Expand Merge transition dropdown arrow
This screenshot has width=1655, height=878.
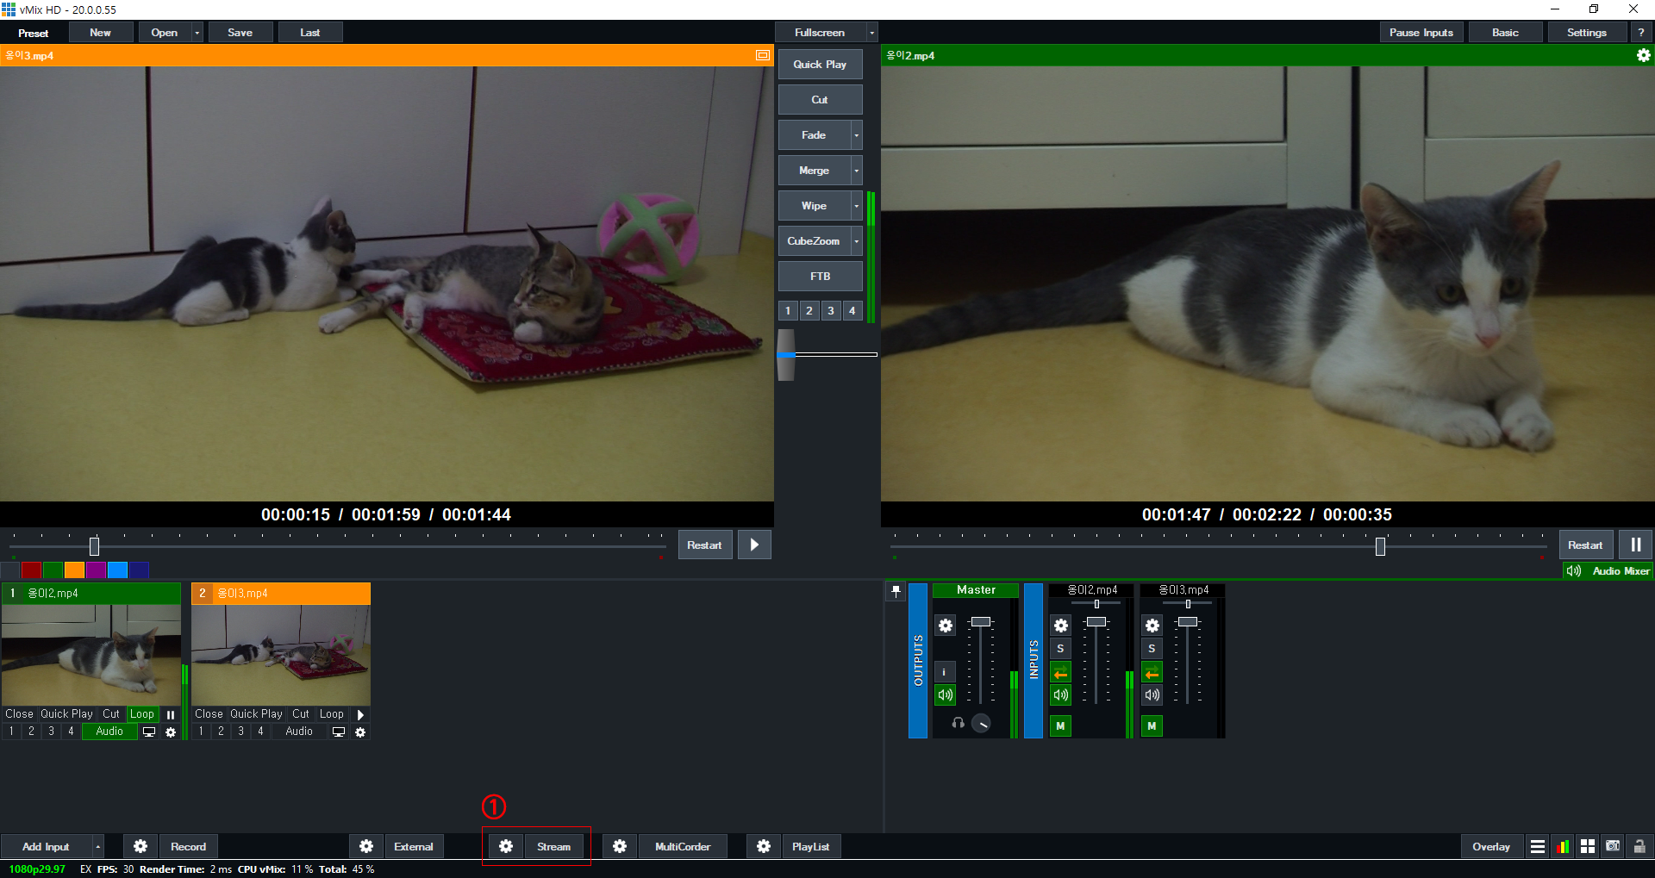coord(856,171)
